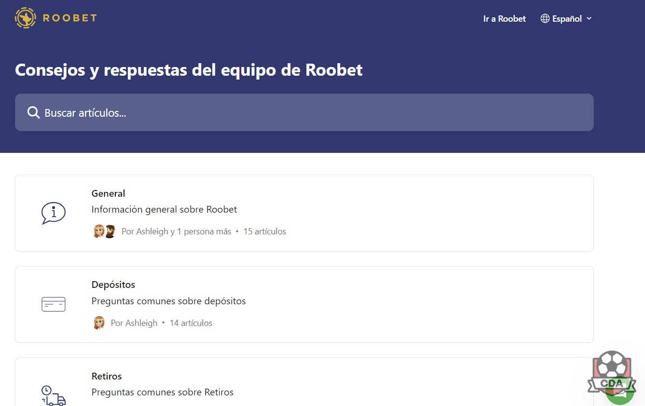Click the Depósitos credit card icon
Image resolution: width=645 pixels, height=406 pixels.
point(54,304)
